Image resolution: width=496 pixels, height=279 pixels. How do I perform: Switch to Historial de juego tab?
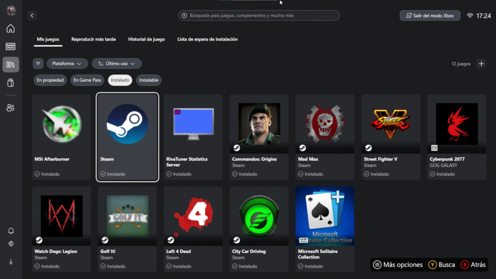146,39
